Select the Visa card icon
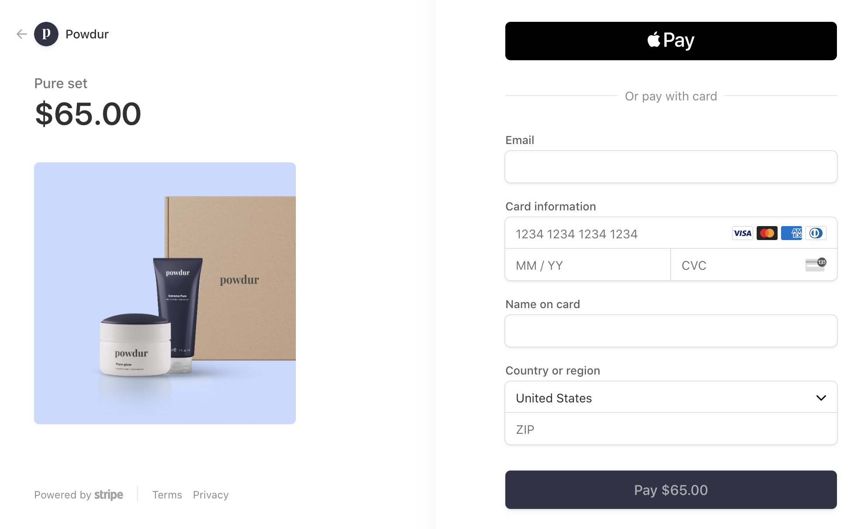The image size is (864, 529). [741, 233]
